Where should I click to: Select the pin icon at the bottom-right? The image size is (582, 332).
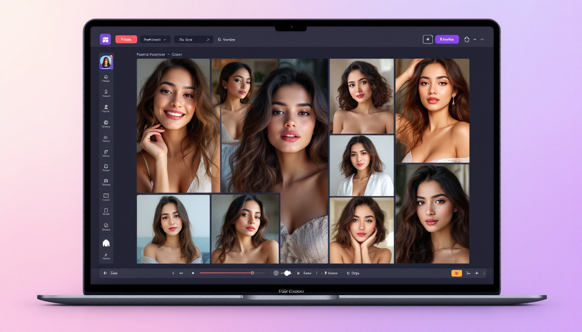(476, 273)
